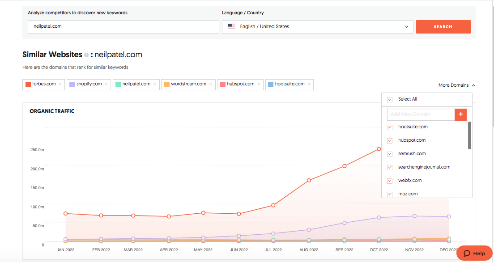Image resolution: width=494 pixels, height=262 pixels.
Task: Uncheck the semrush.com checkbox
Action: coord(390,154)
